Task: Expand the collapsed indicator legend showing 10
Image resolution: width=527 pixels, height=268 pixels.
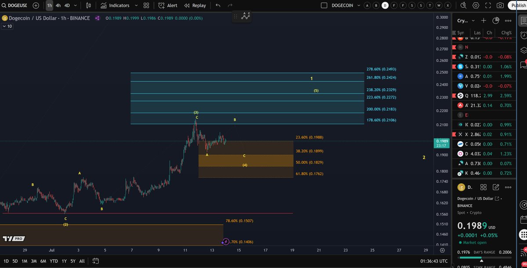Action: (7, 26)
